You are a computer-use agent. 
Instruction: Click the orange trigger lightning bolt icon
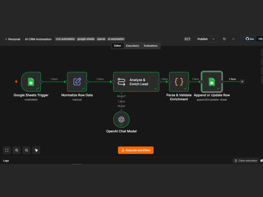pyautogui.click(x=16, y=82)
